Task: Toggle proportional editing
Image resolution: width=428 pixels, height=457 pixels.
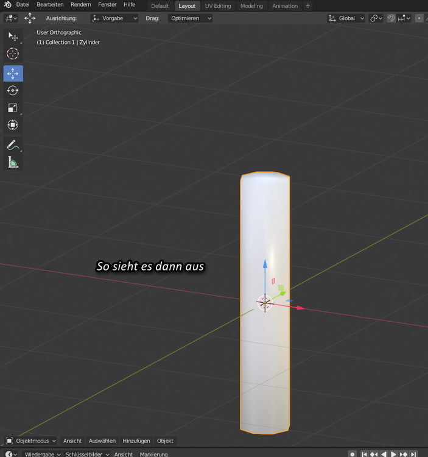Action: (419, 18)
